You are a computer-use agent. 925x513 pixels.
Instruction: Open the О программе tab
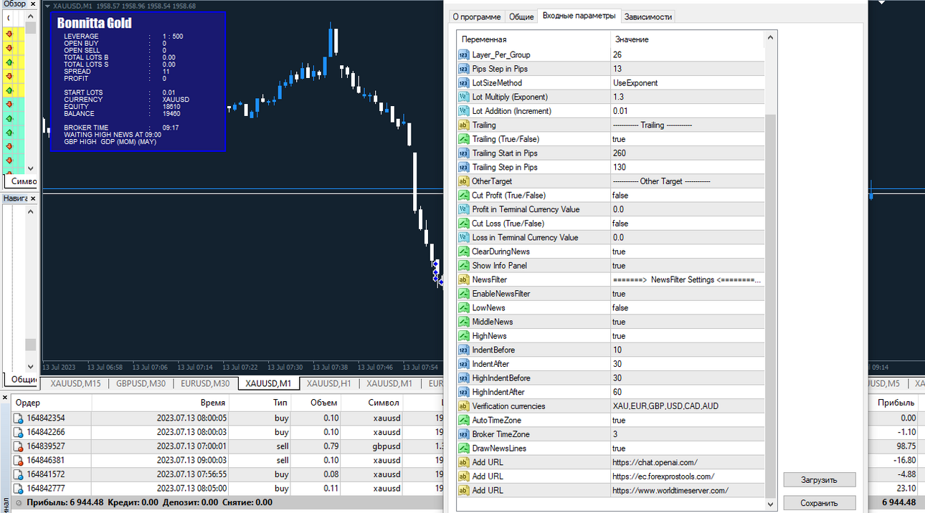click(476, 17)
